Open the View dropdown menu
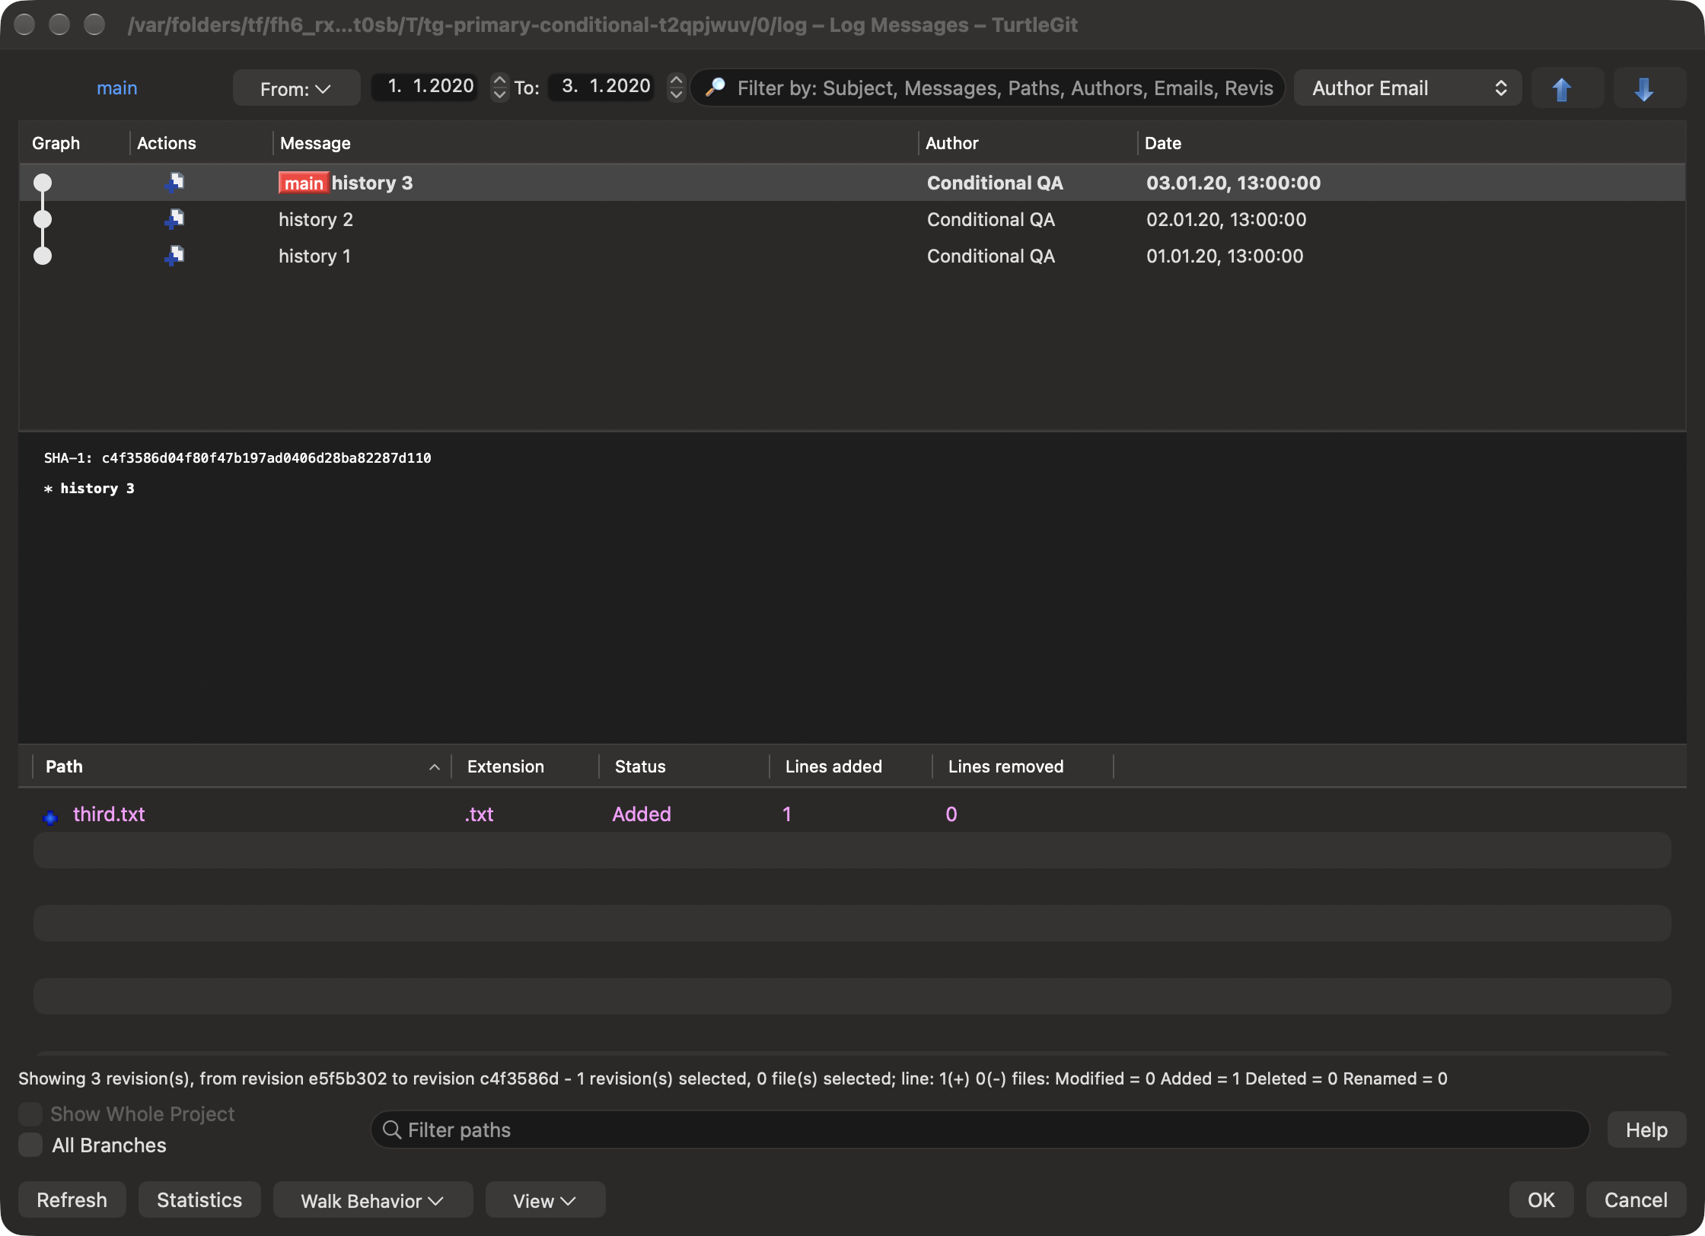Image resolution: width=1705 pixels, height=1236 pixels. (x=545, y=1200)
